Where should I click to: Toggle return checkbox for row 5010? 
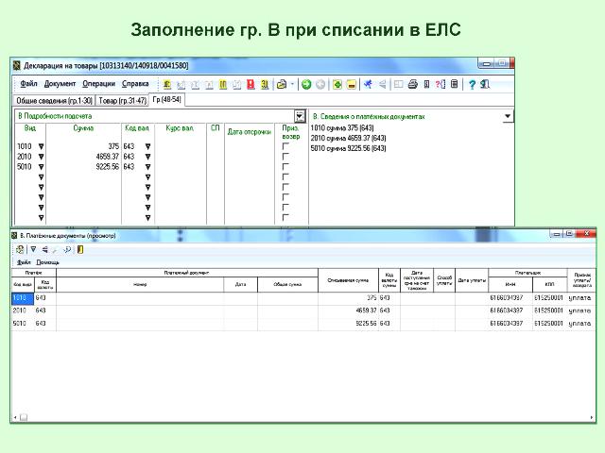pyautogui.click(x=286, y=167)
